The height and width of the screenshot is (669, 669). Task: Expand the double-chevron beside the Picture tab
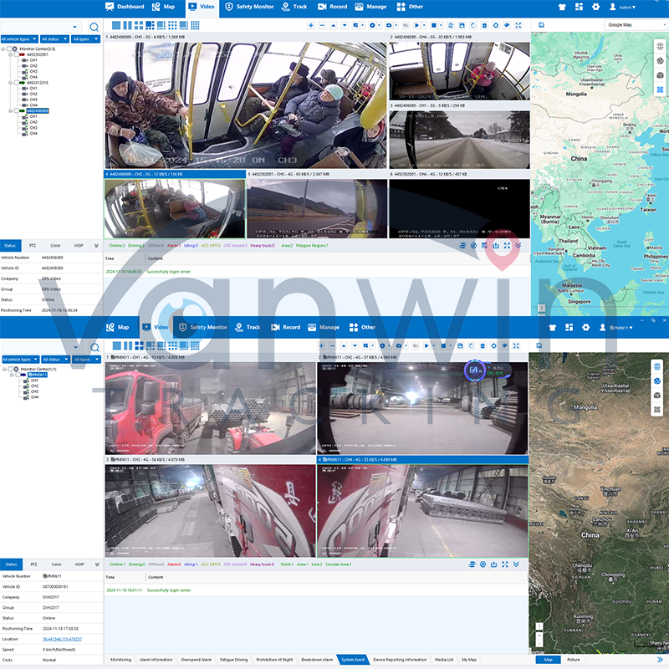pos(660,660)
